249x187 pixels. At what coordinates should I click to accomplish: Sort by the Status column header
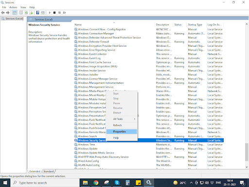(180, 25)
